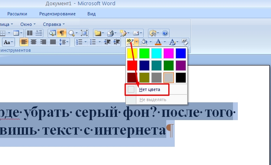Pick the bright green highlight swatch
The height and width of the screenshot is (165, 271).
(144, 53)
